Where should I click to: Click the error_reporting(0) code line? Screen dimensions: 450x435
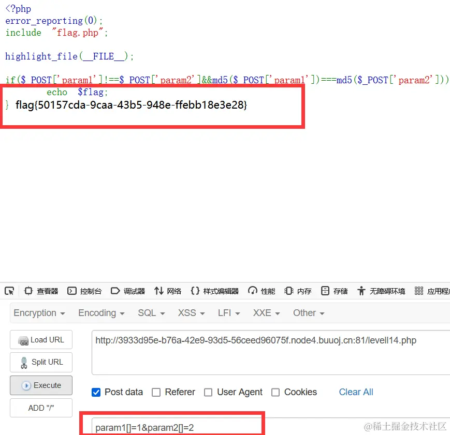click(54, 21)
